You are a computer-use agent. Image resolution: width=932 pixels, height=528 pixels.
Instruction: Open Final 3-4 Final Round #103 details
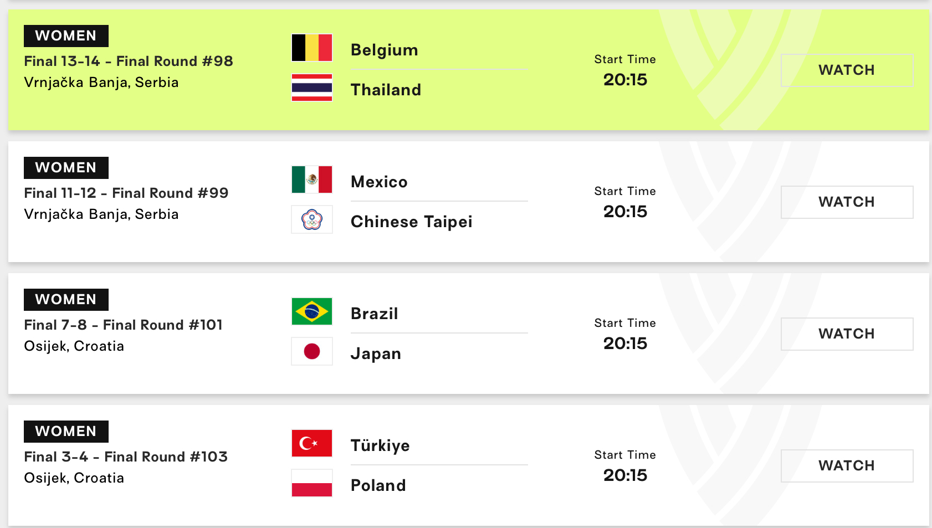point(126,457)
